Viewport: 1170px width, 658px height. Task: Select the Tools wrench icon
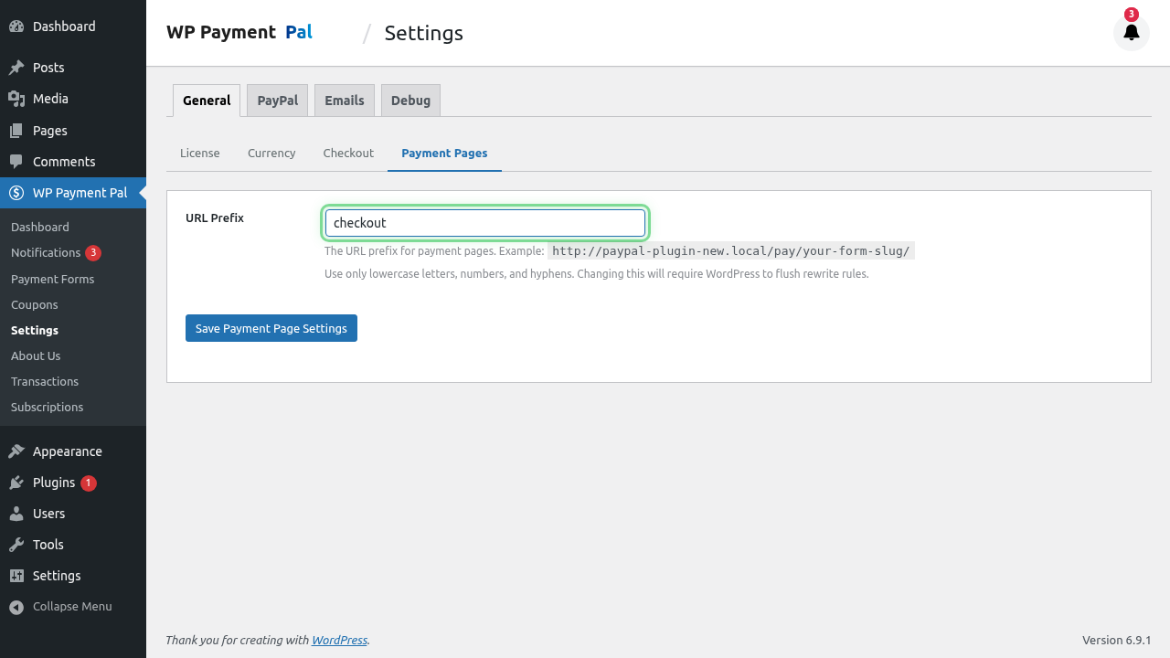click(16, 544)
